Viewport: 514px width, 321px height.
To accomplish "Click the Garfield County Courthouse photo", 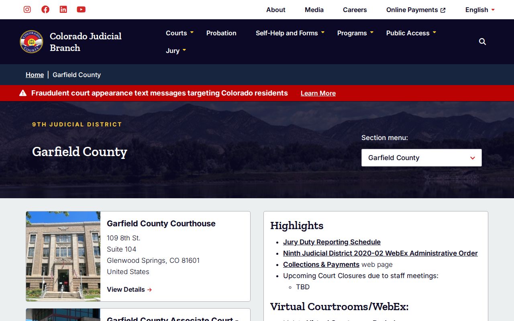I will [x=63, y=256].
